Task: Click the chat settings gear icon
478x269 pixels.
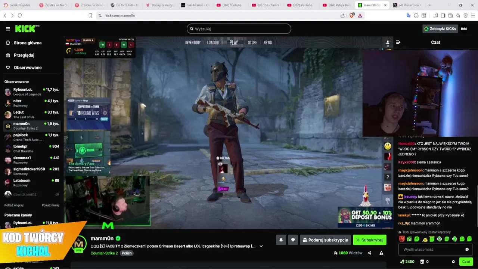Action: coord(453,262)
